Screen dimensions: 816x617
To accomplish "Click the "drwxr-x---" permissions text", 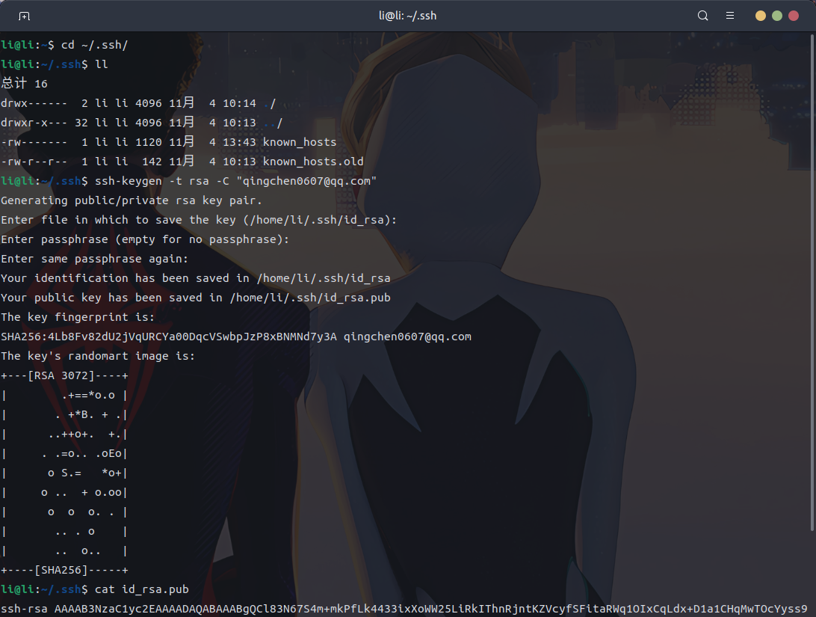I will pos(34,123).
